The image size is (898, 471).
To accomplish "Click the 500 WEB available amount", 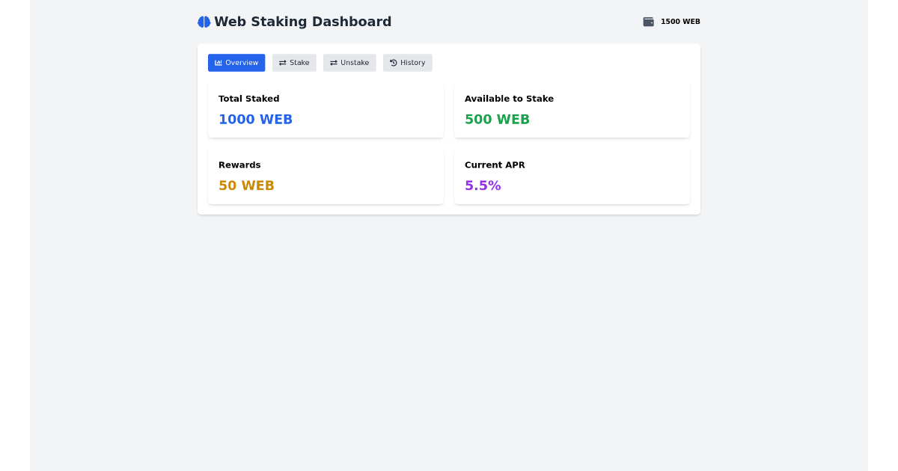I will pos(497,119).
